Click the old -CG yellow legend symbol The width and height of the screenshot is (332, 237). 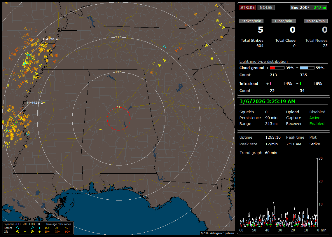click(x=18, y=231)
